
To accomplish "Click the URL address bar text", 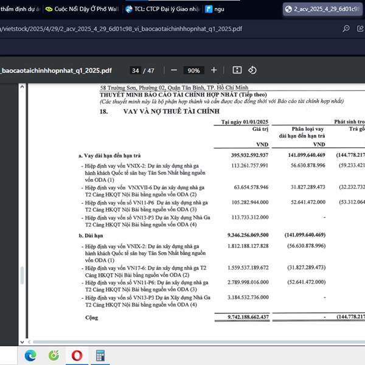I will [x=121, y=29].
